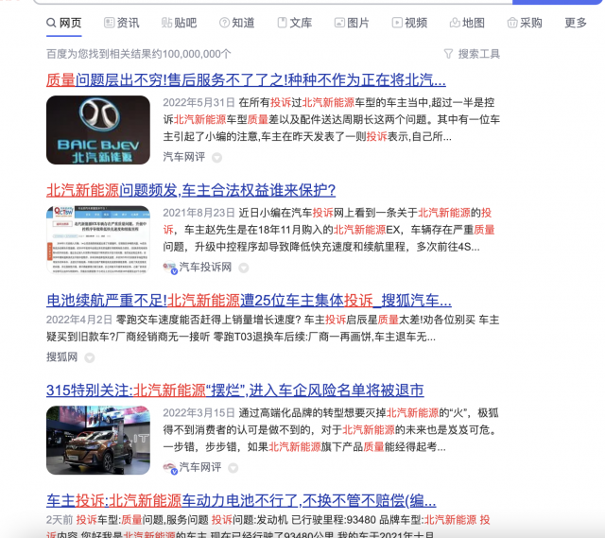The image size is (605, 538).
Task: Open the 315特别关注 result link
Action: (x=235, y=390)
